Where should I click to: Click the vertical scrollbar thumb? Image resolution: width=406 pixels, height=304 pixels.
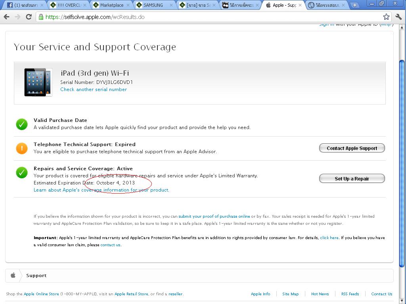point(402,163)
